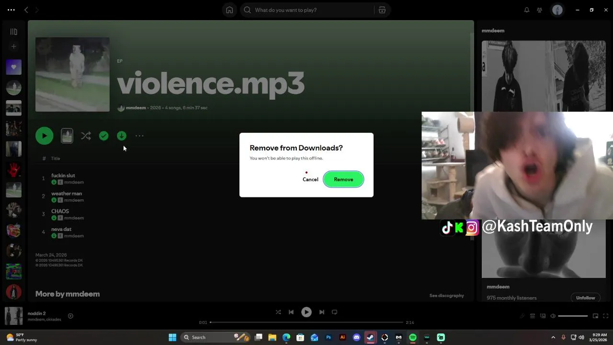Open the Windows Start menu
The image size is (613, 345).
(172, 337)
